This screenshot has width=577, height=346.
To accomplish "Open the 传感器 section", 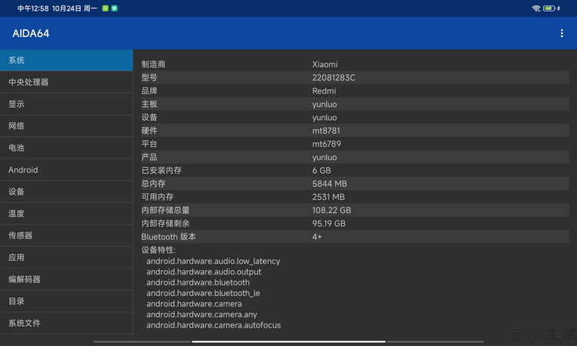I will coord(66,235).
